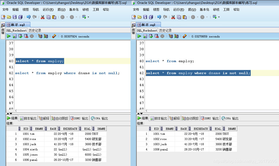The height and width of the screenshot is (166, 279).
Task: Open Forward history dropdown arrow in right window
Action: 207,17
